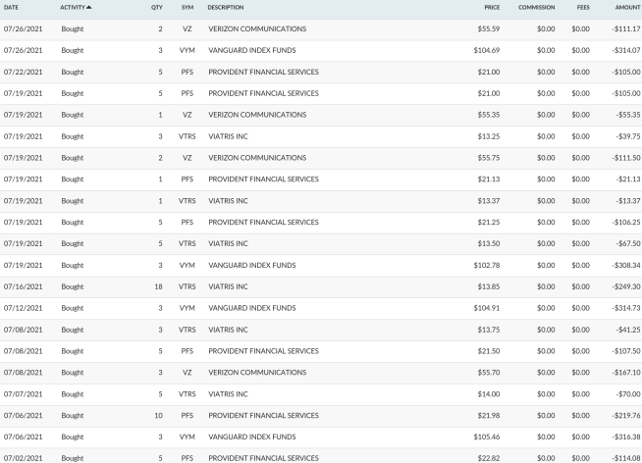This screenshot has width=642, height=463.
Task: Click the ACTIVITY column header label
Action: click(73, 8)
